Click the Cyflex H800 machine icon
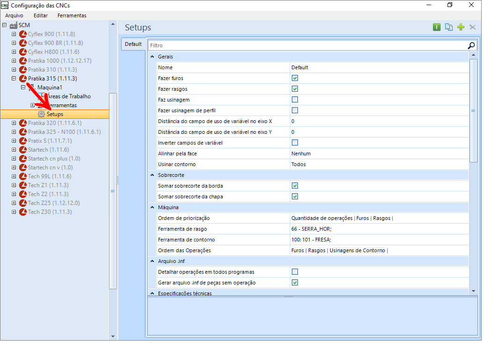This screenshot has height=343, width=484. click(23, 52)
